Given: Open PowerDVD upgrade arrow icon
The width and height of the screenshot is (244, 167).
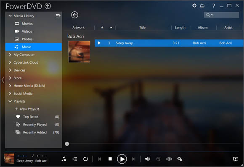Looking at the screenshot, I should [x=48, y=6].
